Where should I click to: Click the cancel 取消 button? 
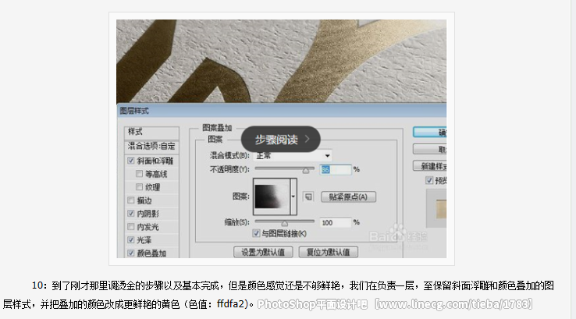(x=430, y=149)
